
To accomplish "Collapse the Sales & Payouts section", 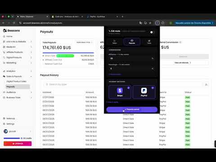I will point(31,76).
